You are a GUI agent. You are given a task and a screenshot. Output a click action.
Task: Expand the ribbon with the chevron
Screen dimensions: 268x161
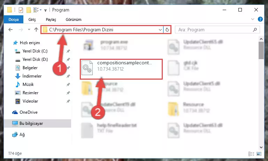(x=253, y=19)
